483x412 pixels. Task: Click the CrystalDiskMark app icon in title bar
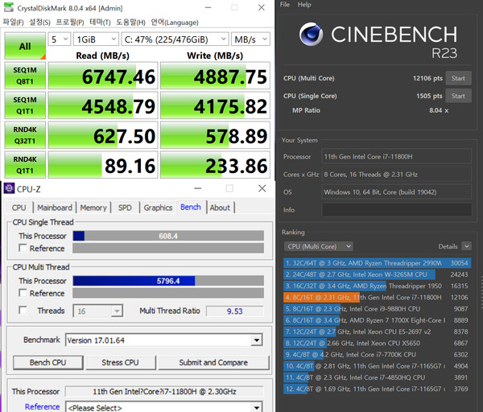8,7
